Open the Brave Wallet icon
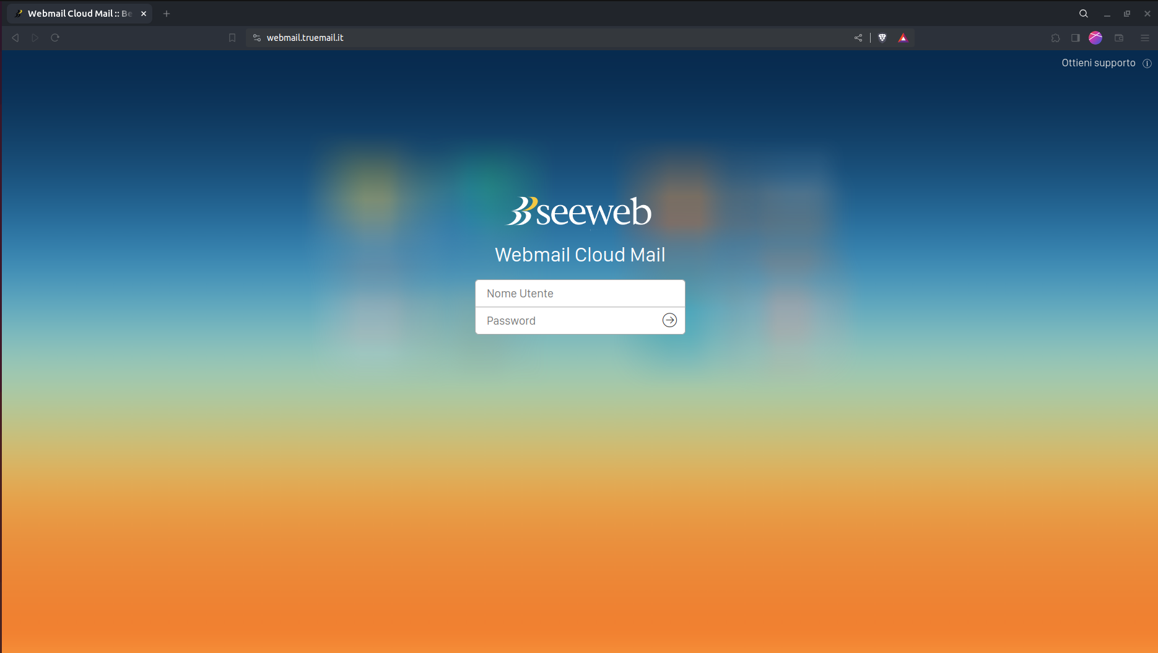 (x=1119, y=38)
